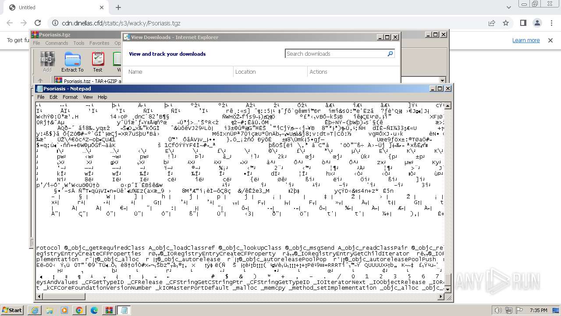The width and height of the screenshot is (561, 316).
Task: Click the clock showing 7:35 PM
Action: (x=538, y=310)
